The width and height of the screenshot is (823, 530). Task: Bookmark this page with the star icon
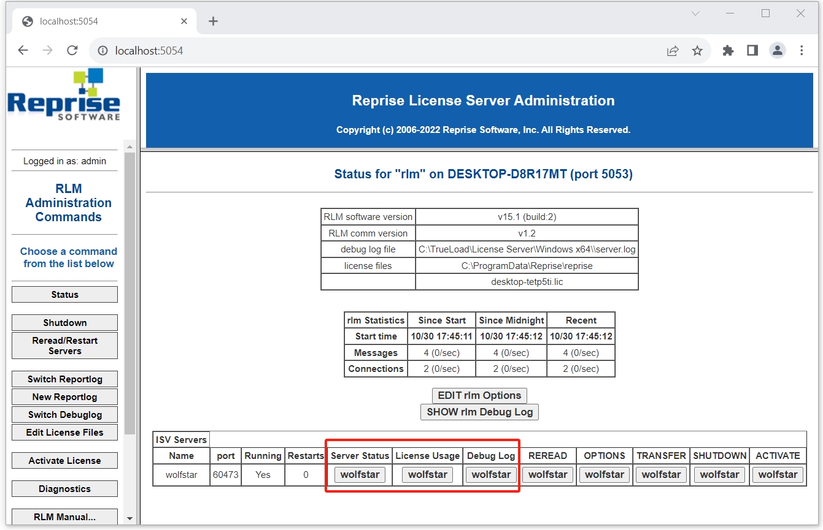point(697,51)
